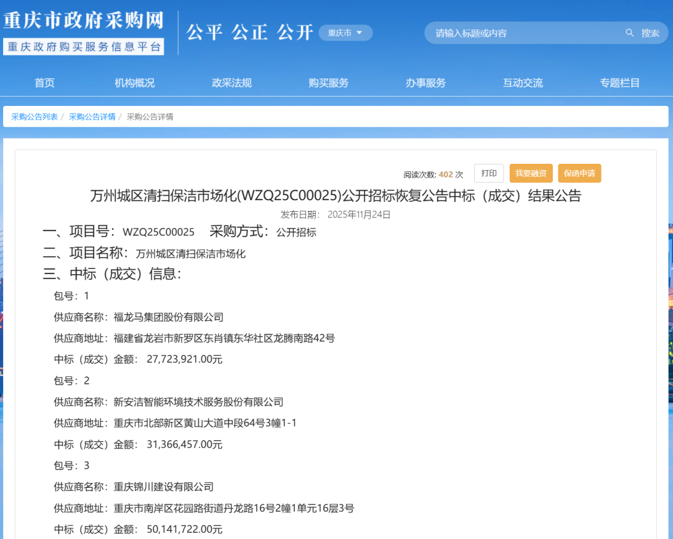Click the 三、中标（成交）信息 heading
The height and width of the screenshot is (539, 673).
click(112, 274)
